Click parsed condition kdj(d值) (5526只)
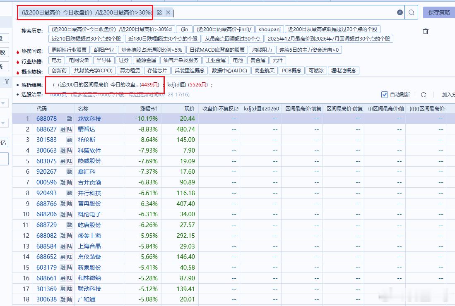This screenshot has height=306, width=455. pos(188,85)
